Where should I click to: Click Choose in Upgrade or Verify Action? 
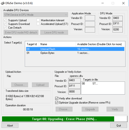pyautogui.click(x=64, y=109)
